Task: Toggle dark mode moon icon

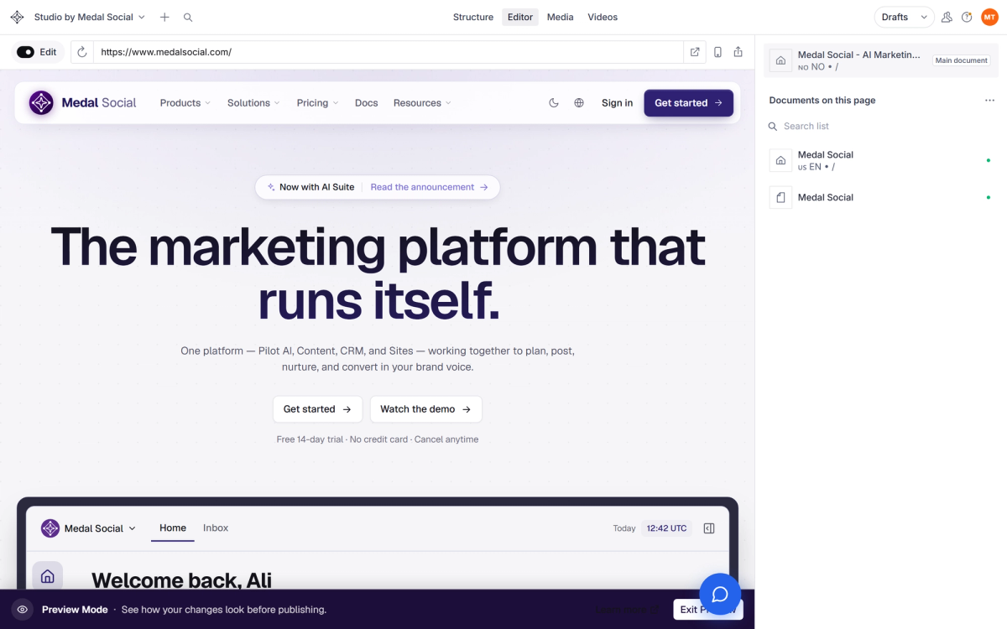Action: 554,103
